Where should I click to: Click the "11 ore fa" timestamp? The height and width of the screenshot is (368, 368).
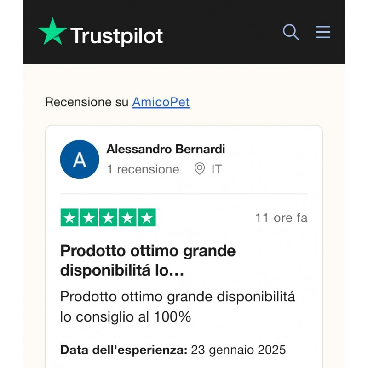tap(281, 218)
